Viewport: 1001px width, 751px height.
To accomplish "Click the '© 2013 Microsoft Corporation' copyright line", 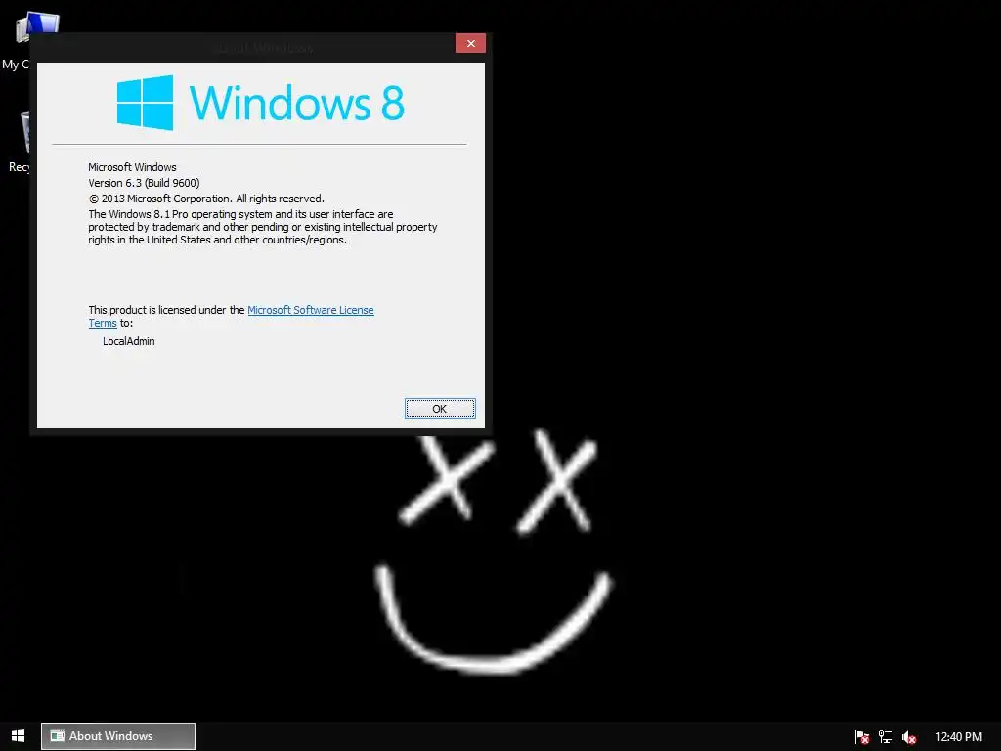I will 206,199.
